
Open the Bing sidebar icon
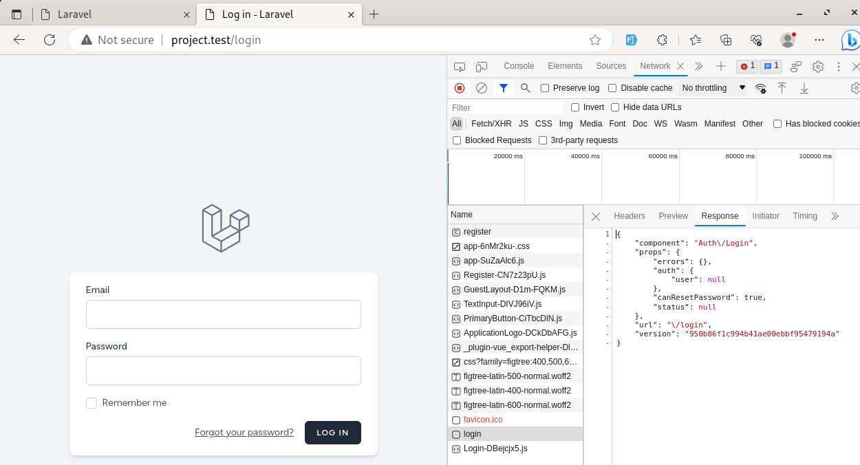(x=850, y=41)
